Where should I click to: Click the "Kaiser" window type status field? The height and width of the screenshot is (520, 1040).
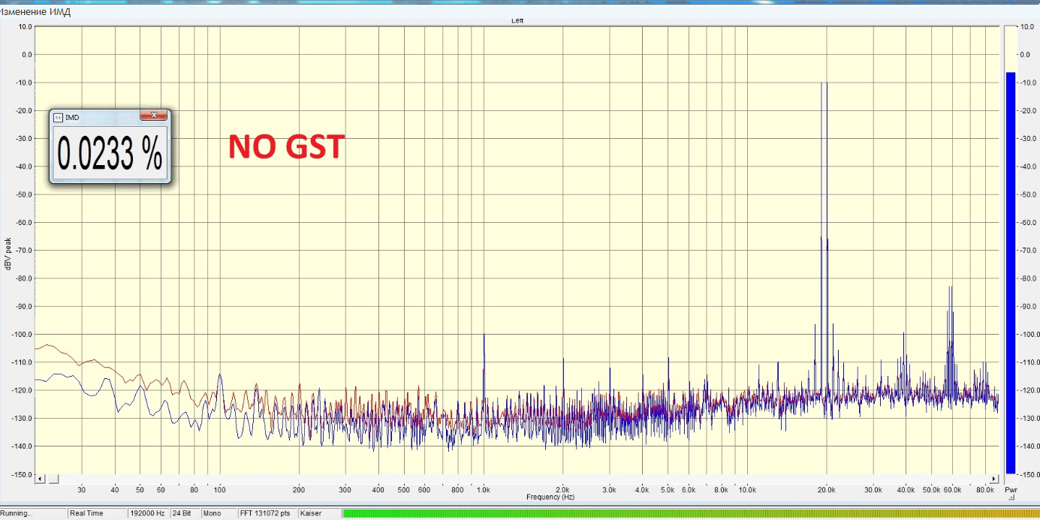319,514
